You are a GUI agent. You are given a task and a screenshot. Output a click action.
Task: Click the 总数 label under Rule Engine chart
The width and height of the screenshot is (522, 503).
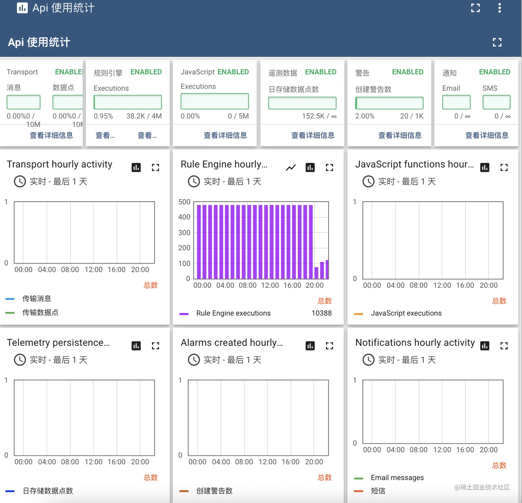(x=325, y=301)
